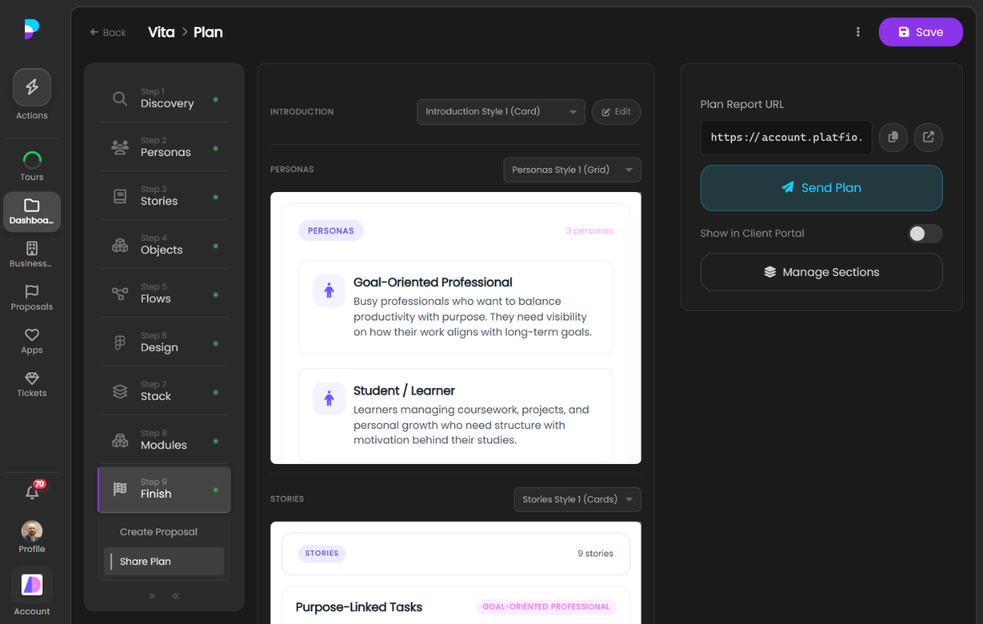Screen dimensions: 983x624
Task: Open Apps heart icon in sidebar
Action: click(32, 341)
